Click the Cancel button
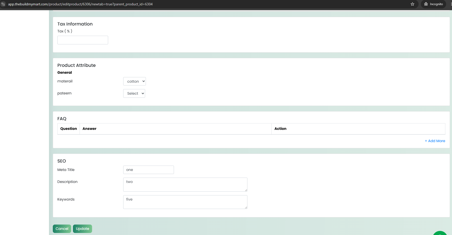Screen dimensions: 452x235 pyautogui.click(x=62, y=229)
